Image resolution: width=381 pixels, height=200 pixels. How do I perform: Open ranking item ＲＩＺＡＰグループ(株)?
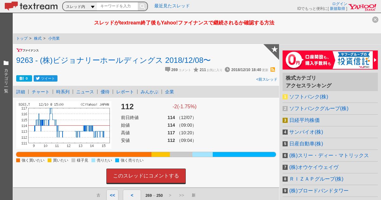tap(316, 179)
